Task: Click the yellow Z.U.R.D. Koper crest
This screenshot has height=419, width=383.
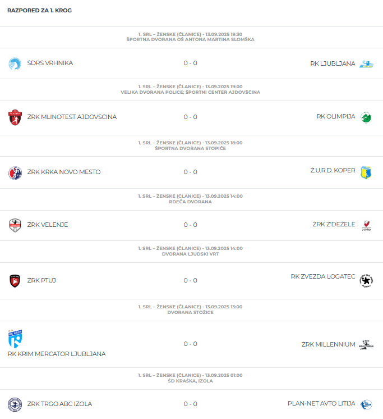Action: (x=366, y=172)
